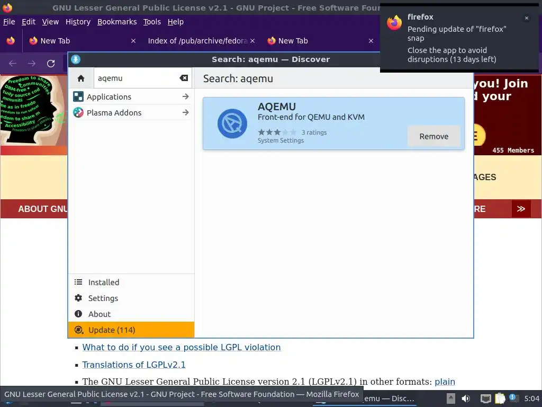The image size is (542, 407).
Task: Remove the AQEMU application
Action: pyautogui.click(x=434, y=136)
